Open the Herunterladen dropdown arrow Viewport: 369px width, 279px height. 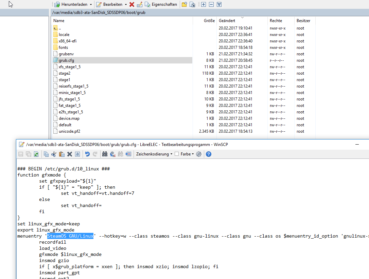tap(91, 4)
